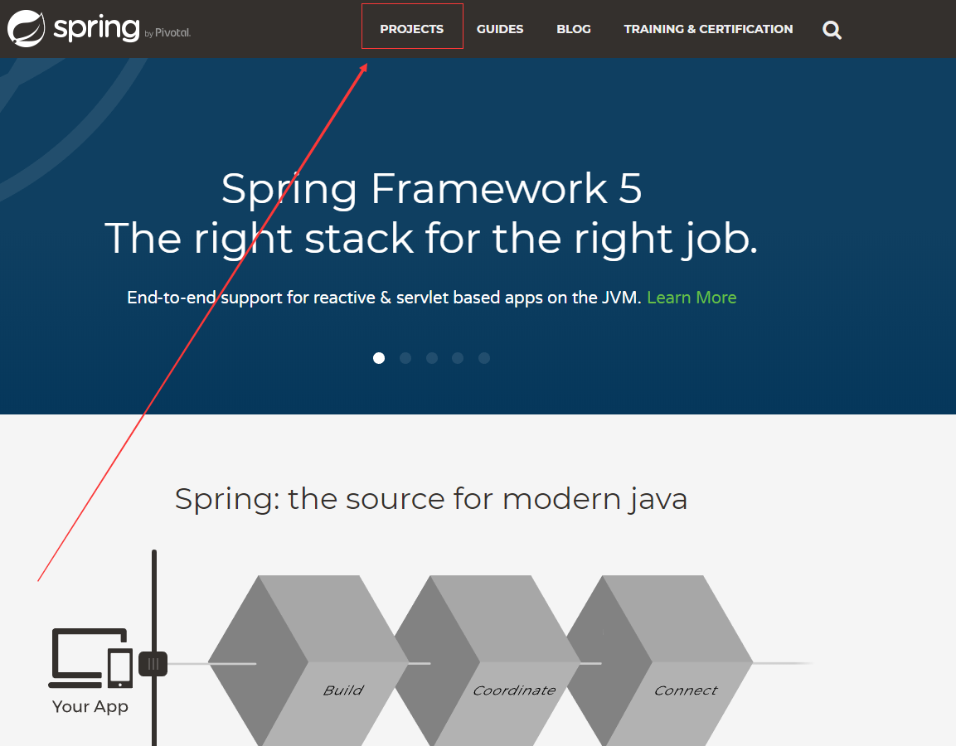956x746 pixels.
Task: Select the first carousel dot
Action: [379, 358]
